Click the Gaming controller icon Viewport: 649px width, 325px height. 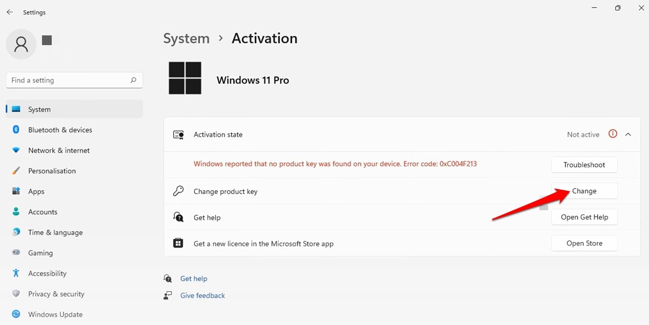point(16,253)
